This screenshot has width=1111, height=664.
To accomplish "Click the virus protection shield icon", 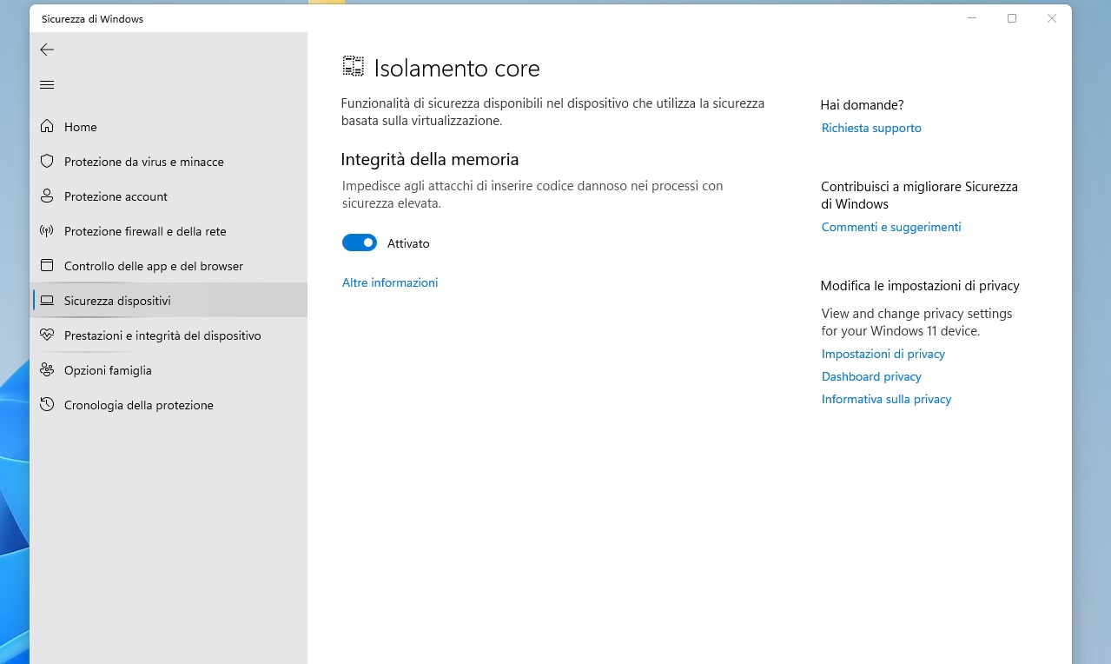I will pos(47,162).
